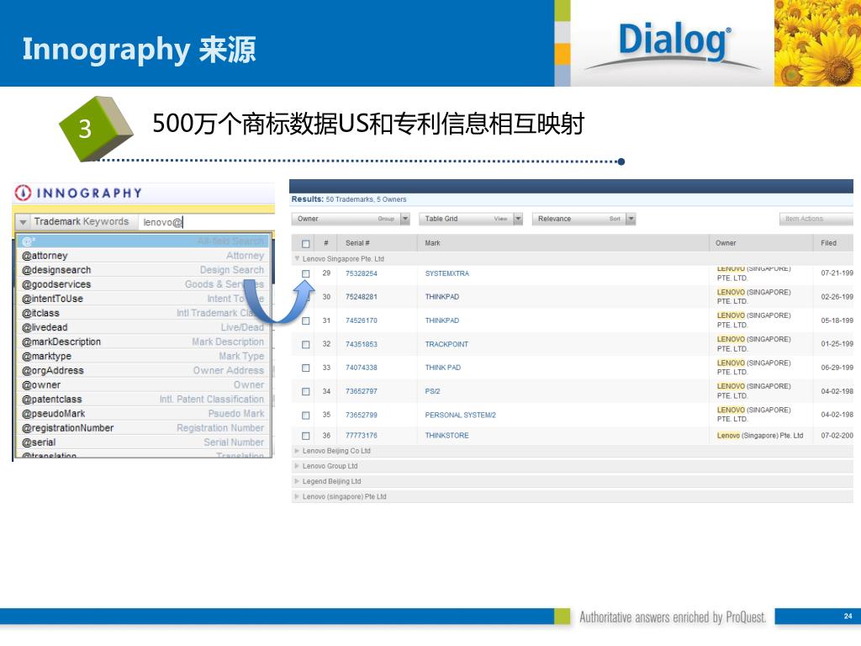Pick the @marktype suggestion
Screen dimensions: 861x646
tap(143, 356)
